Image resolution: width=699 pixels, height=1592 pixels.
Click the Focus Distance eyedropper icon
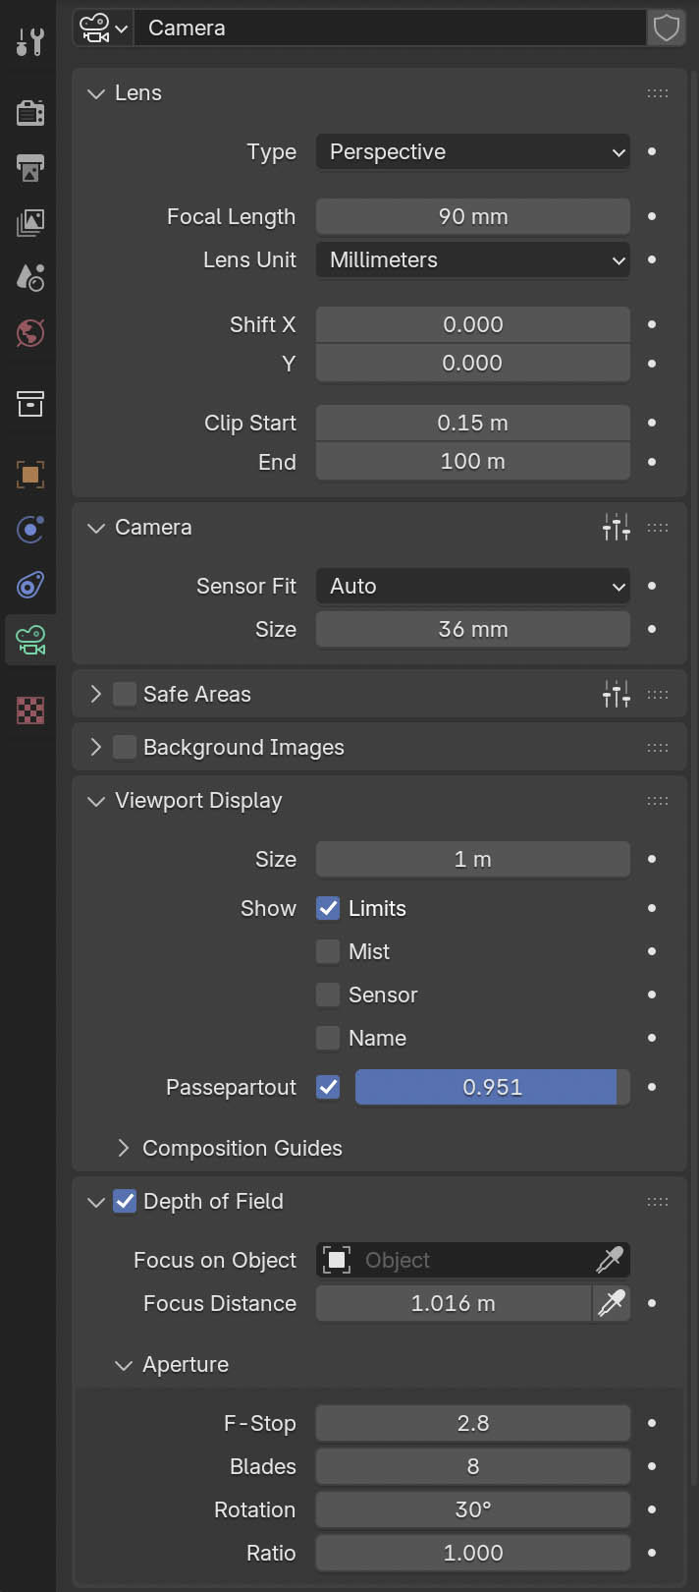click(612, 1303)
